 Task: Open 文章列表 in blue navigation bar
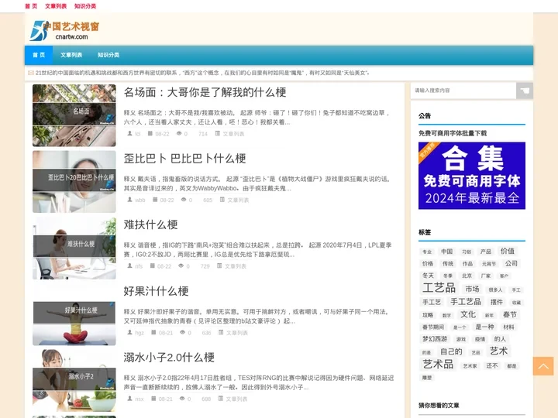pyautogui.click(x=71, y=55)
